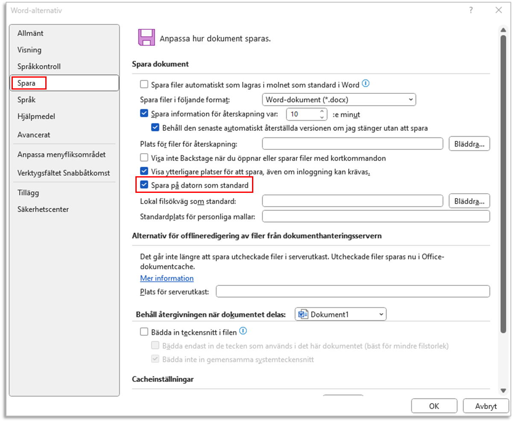Image resolution: width=513 pixels, height=422 pixels.
Task: Select the Spara category
Action: click(64, 83)
